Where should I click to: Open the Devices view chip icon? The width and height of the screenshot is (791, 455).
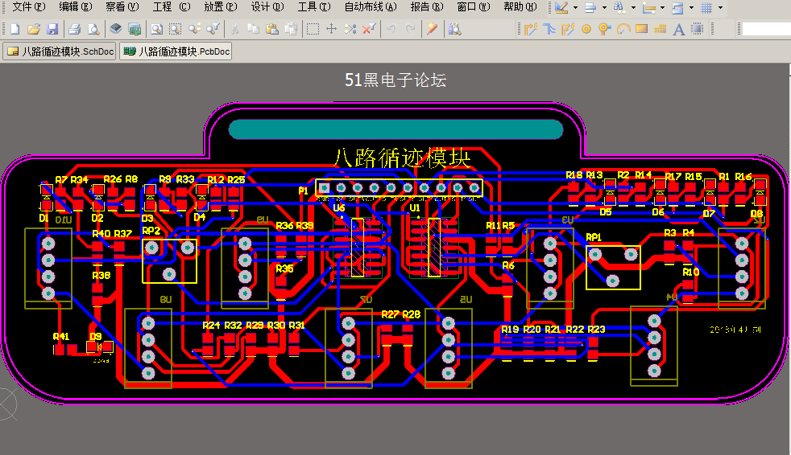(x=115, y=29)
